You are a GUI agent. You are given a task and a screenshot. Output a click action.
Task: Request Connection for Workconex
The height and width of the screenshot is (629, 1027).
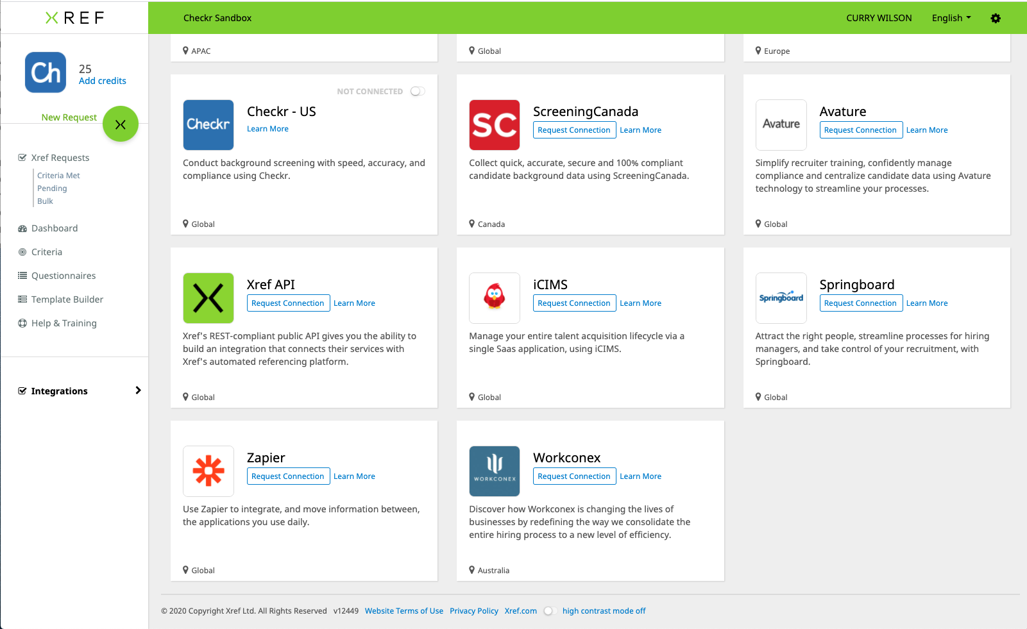pyautogui.click(x=574, y=476)
